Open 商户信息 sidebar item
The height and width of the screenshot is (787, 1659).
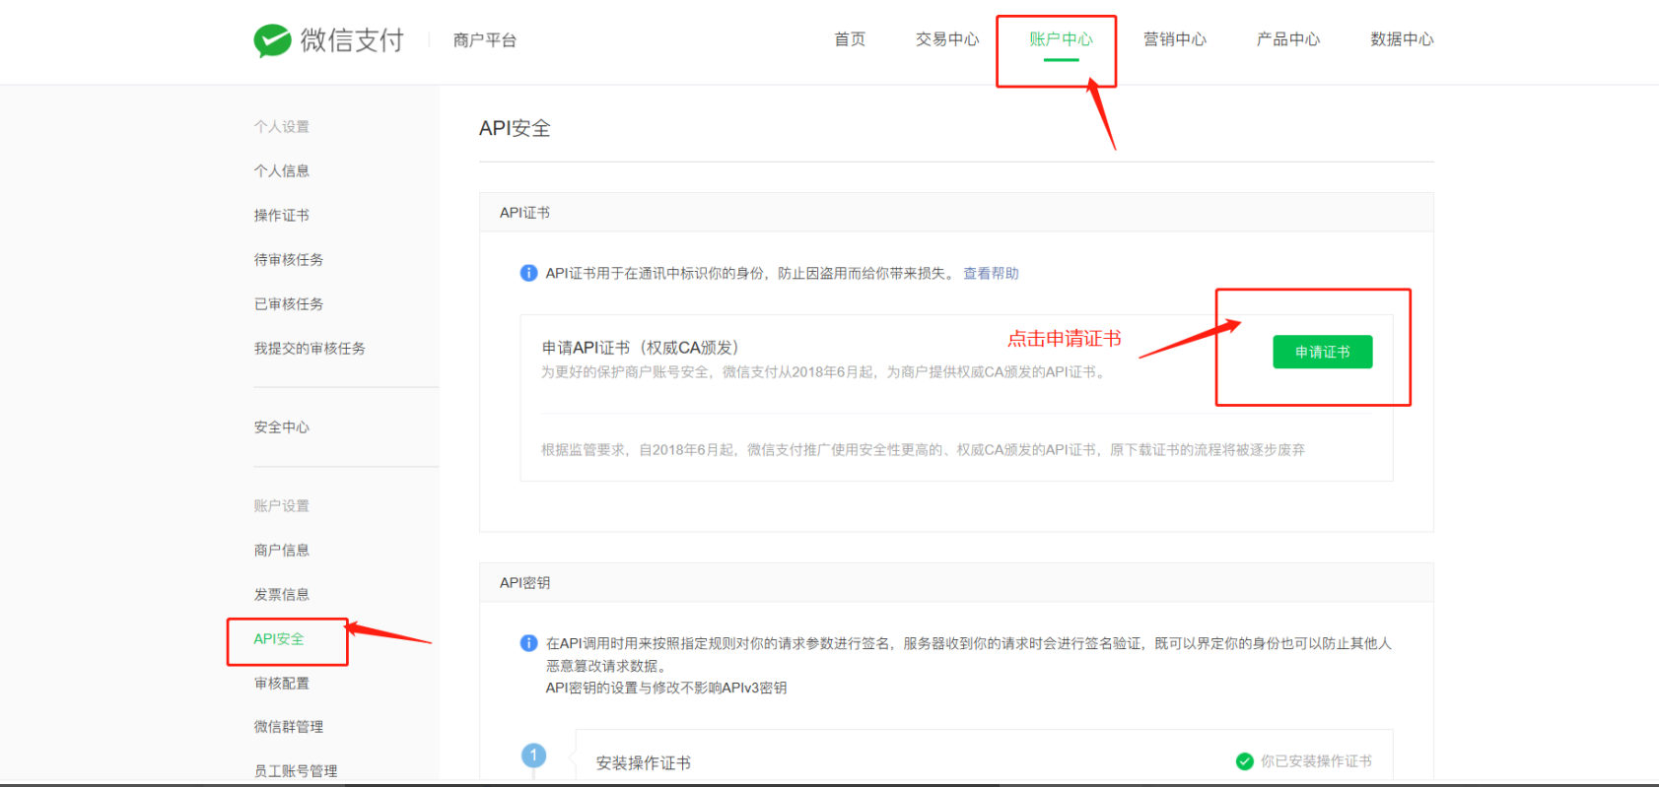(282, 550)
